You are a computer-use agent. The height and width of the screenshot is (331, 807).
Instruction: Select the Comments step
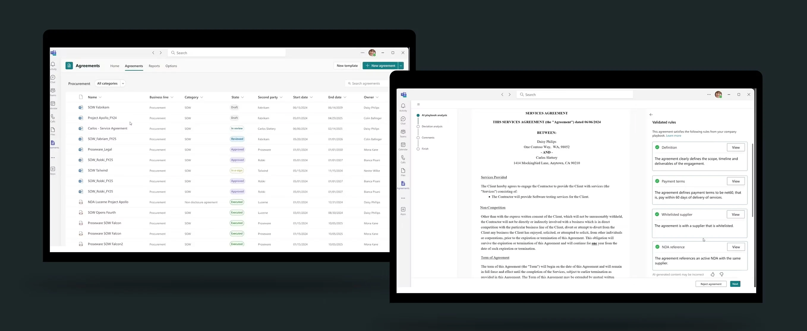(x=426, y=138)
